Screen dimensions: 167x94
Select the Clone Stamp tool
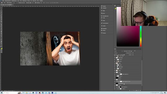coord(1,25)
